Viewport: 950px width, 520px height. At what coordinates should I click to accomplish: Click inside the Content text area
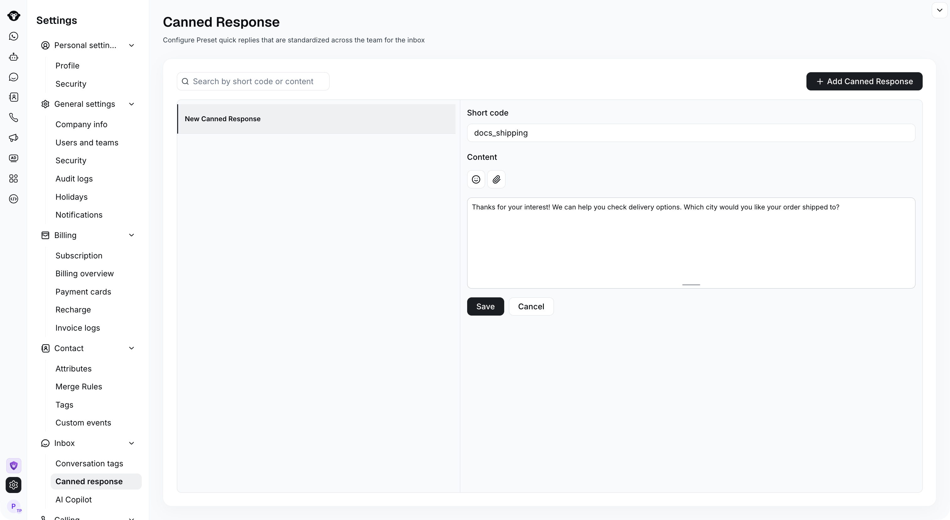coord(691,243)
